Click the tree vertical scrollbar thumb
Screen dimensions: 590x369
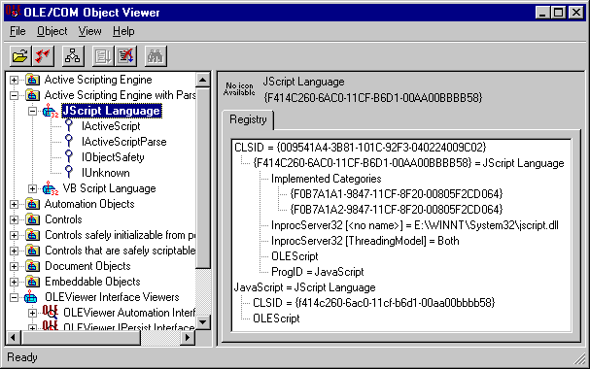203,178
